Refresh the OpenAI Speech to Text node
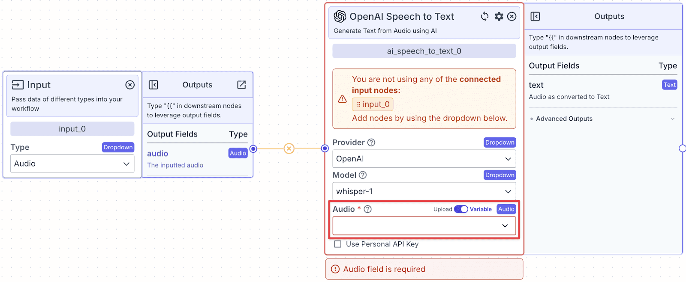The image size is (686, 282). click(x=484, y=16)
